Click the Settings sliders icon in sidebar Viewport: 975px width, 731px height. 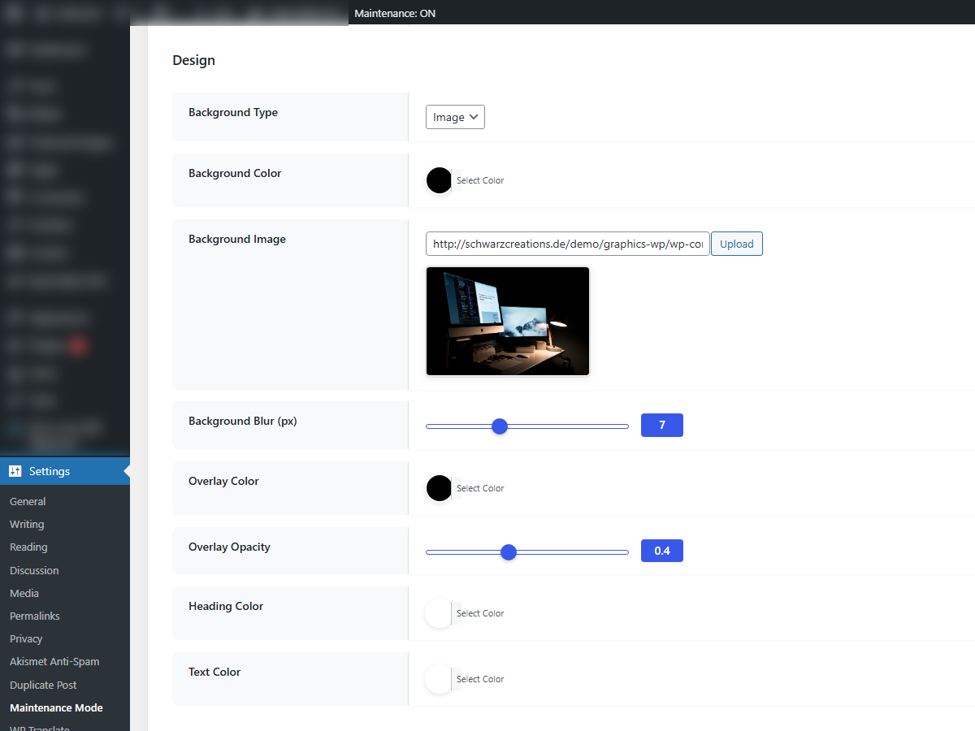click(15, 471)
